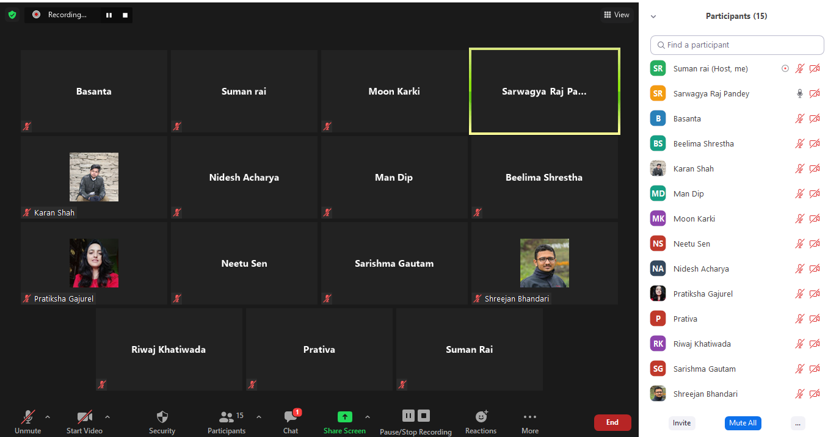Pause recording in the top recording bar
Viewport: 828px width, 437px height.
click(109, 15)
